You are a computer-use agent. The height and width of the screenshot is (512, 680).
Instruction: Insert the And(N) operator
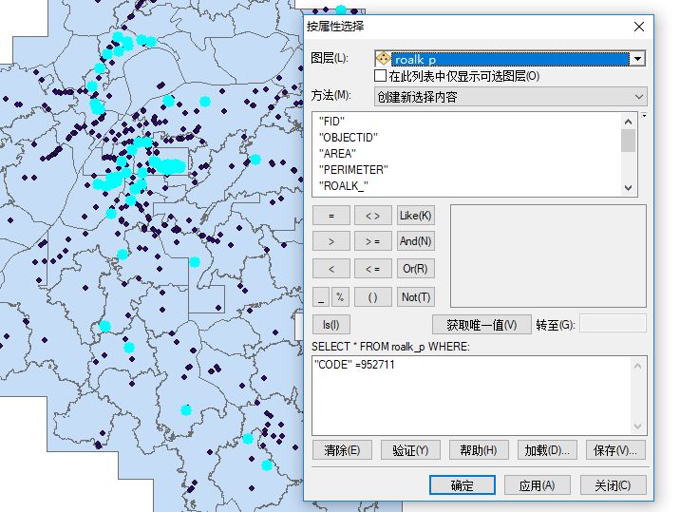click(415, 242)
